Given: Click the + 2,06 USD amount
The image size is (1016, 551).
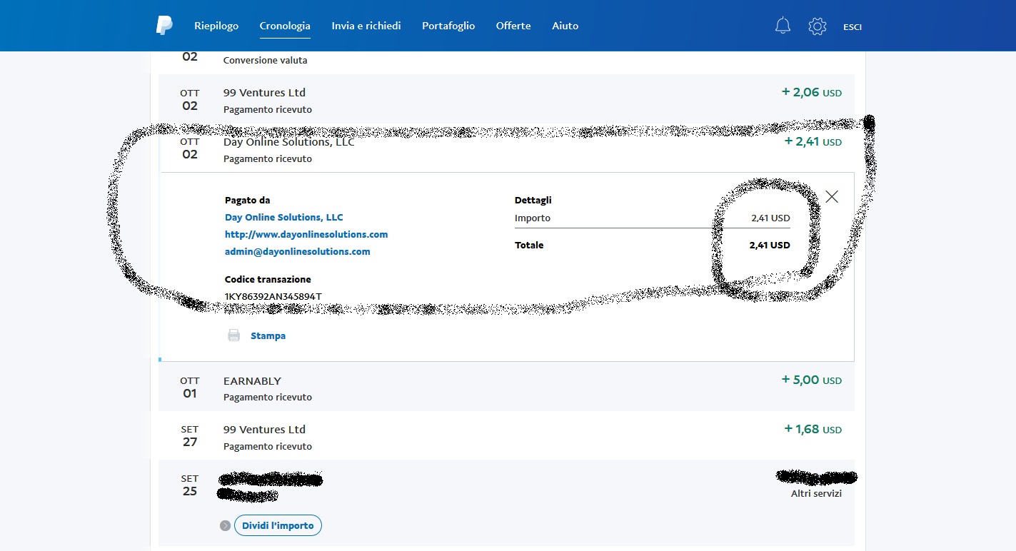Looking at the screenshot, I should pos(812,92).
